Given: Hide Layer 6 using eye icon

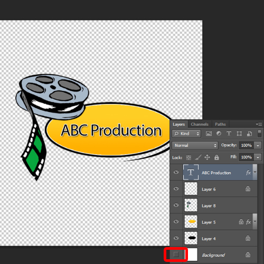Looking at the screenshot, I should coord(176,188).
